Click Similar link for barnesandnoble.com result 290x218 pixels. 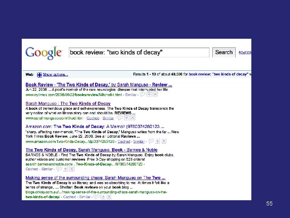[47, 169]
